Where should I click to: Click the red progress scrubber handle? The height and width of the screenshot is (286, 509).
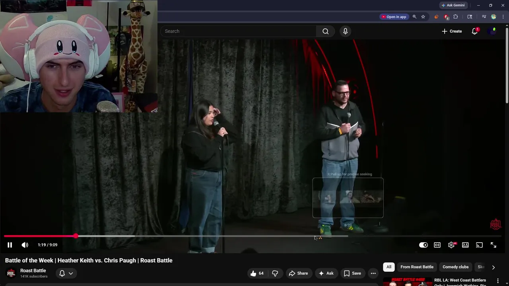76,236
